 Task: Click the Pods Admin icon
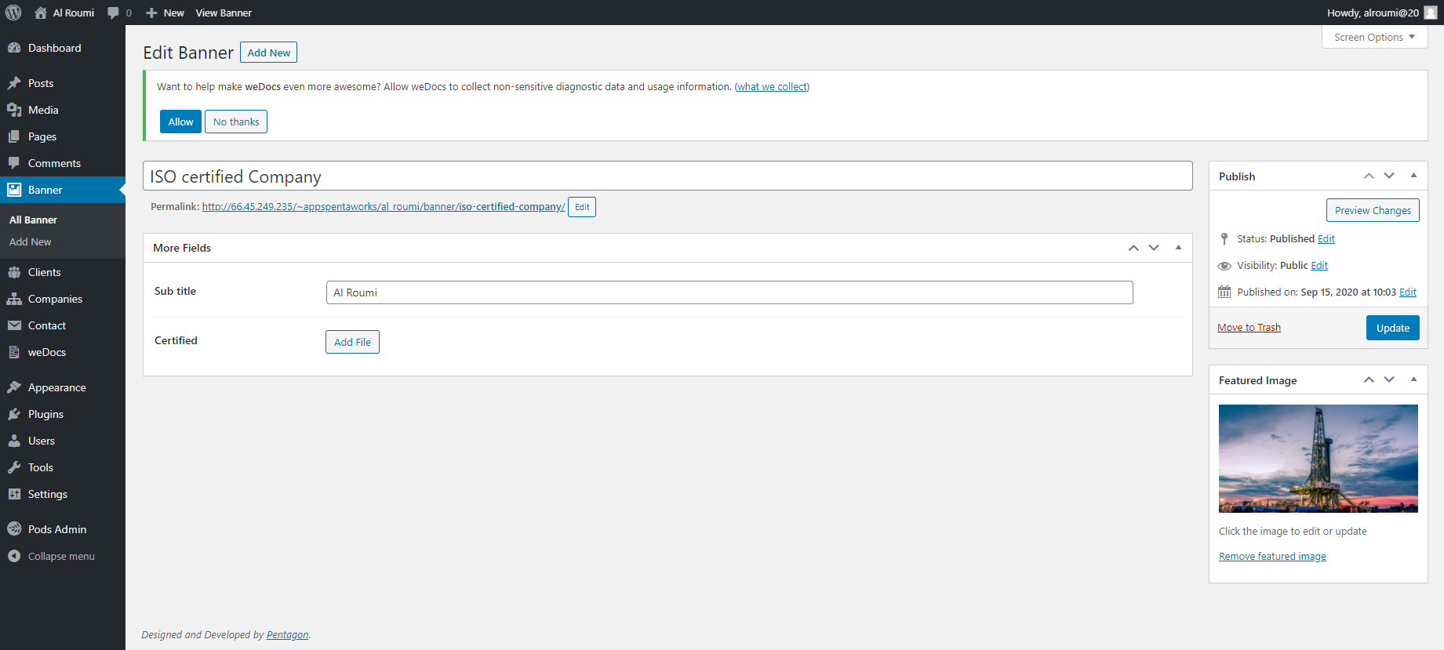pyautogui.click(x=14, y=529)
